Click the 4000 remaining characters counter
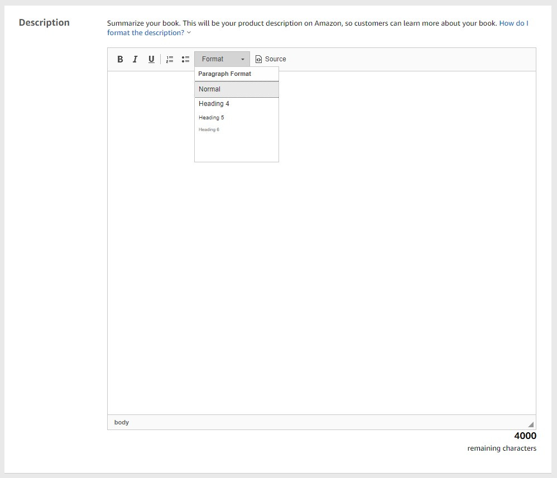This screenshot has height=478, width=557. [525, 436]
